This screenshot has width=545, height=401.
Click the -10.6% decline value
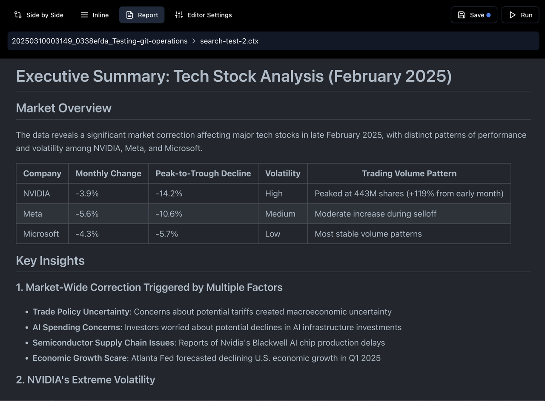tap(203, 213)
